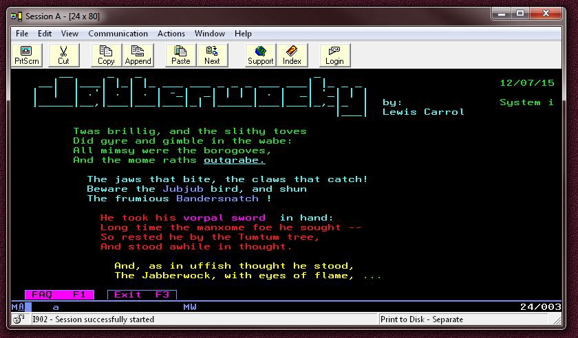Open the Edit menu
The height and width of the screenshot is (338, 578).
[45, 34]
